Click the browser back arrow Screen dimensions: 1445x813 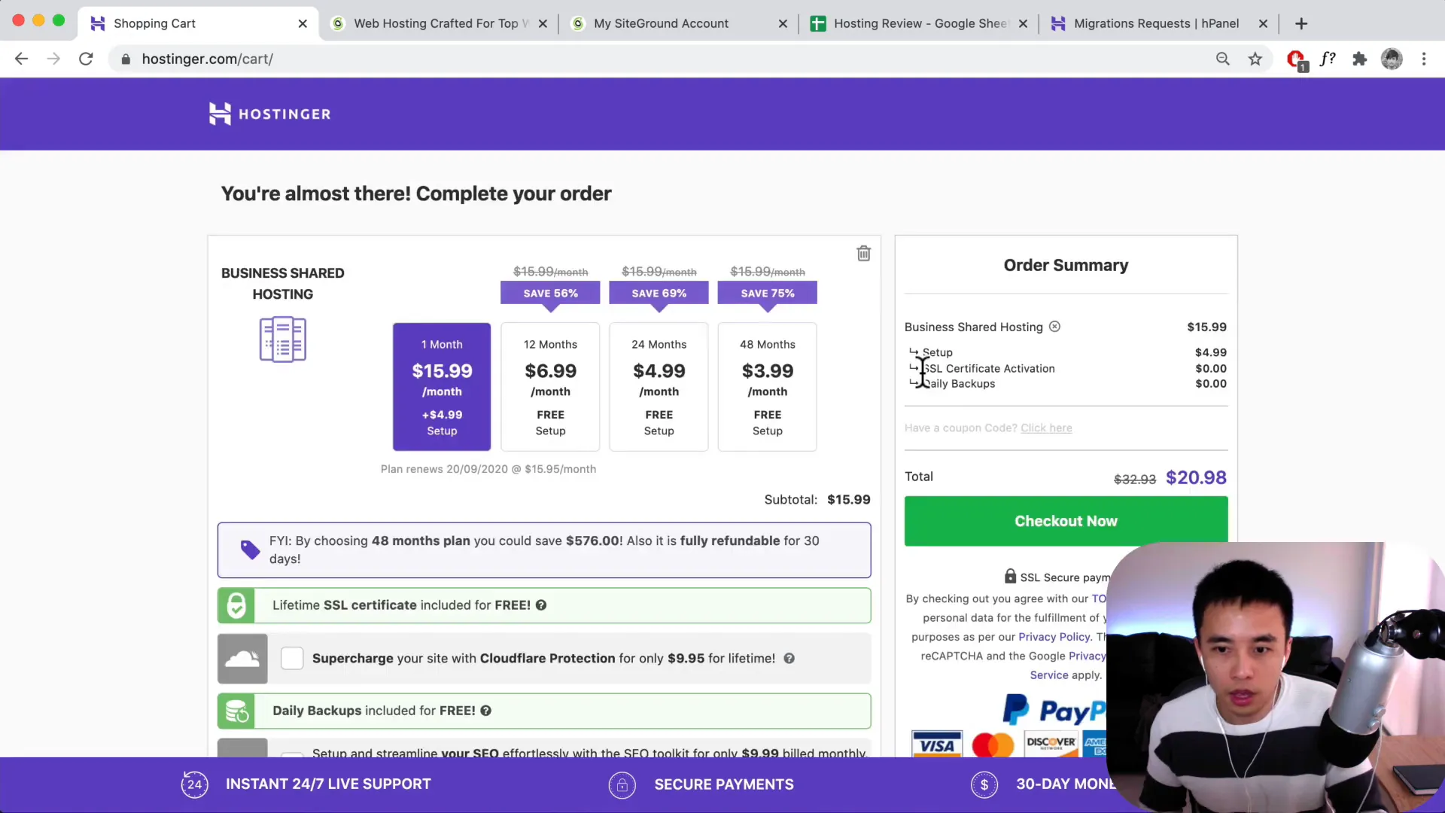coord(21,59)
